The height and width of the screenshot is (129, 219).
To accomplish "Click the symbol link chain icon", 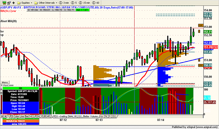I will [x=4, y=3].
